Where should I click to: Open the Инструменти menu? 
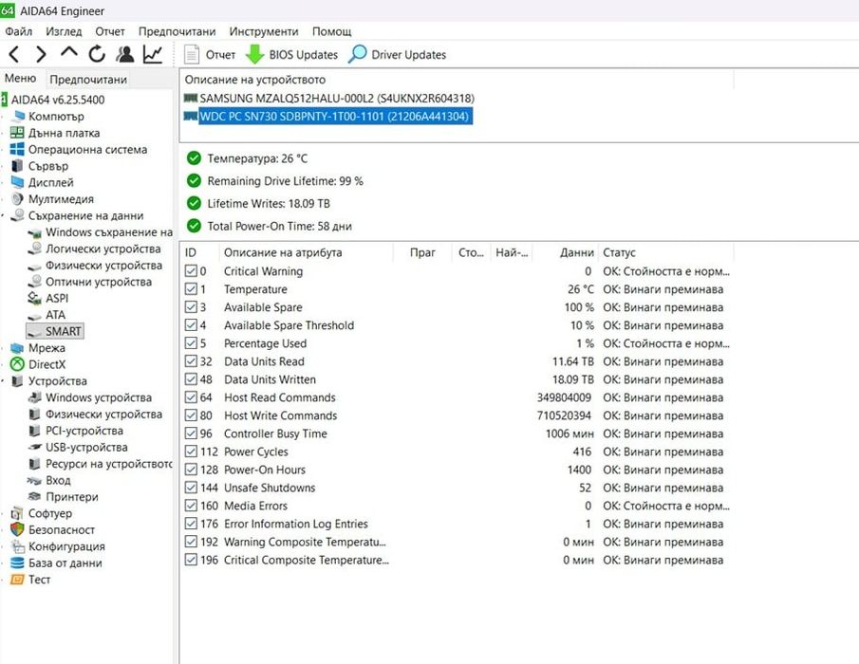pyautogui.click(x=264, y=31)
